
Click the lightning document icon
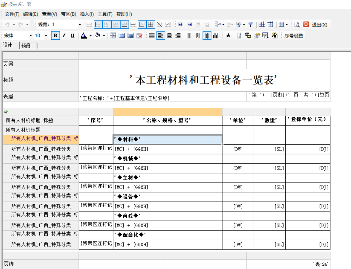click(275, 36)
